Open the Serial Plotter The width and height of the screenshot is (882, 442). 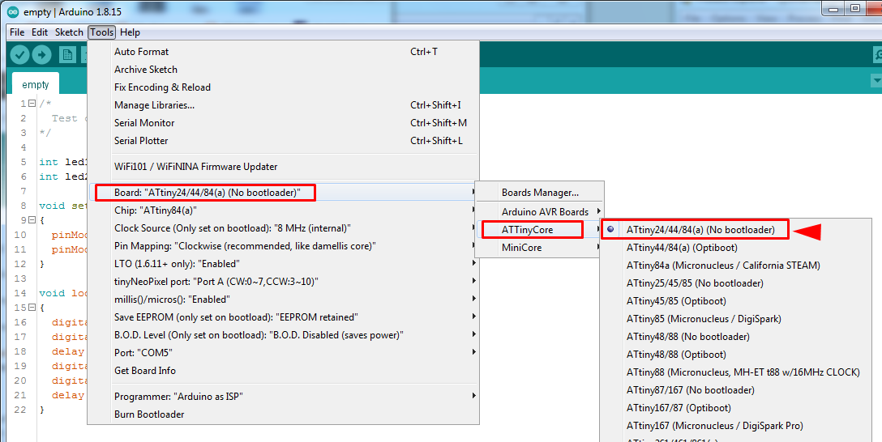click(283, 141)
